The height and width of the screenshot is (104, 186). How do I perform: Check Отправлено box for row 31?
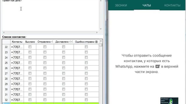click(x=45, y=94)
